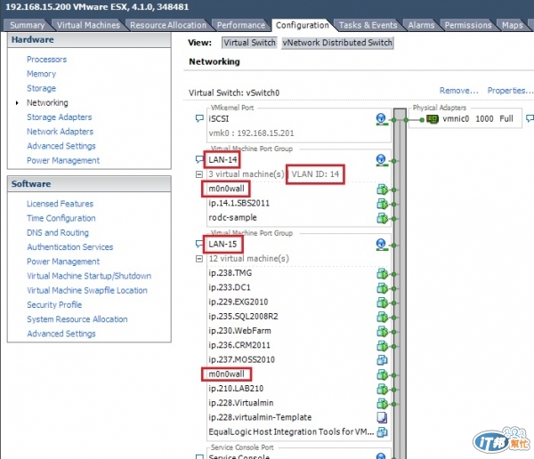Image resolution: width=534 pixels, height=459 pixels.
Task: Open the Maps tab
Action: 513,25
